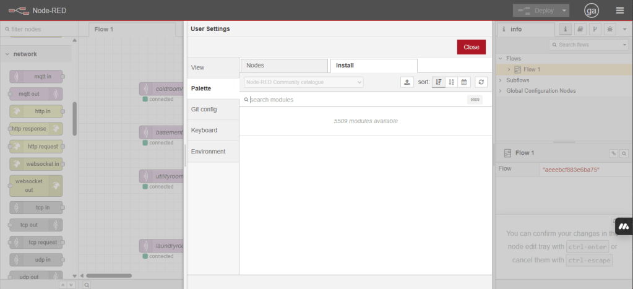
Task: Click the 5509 module count badge
Action: [475, 100]
